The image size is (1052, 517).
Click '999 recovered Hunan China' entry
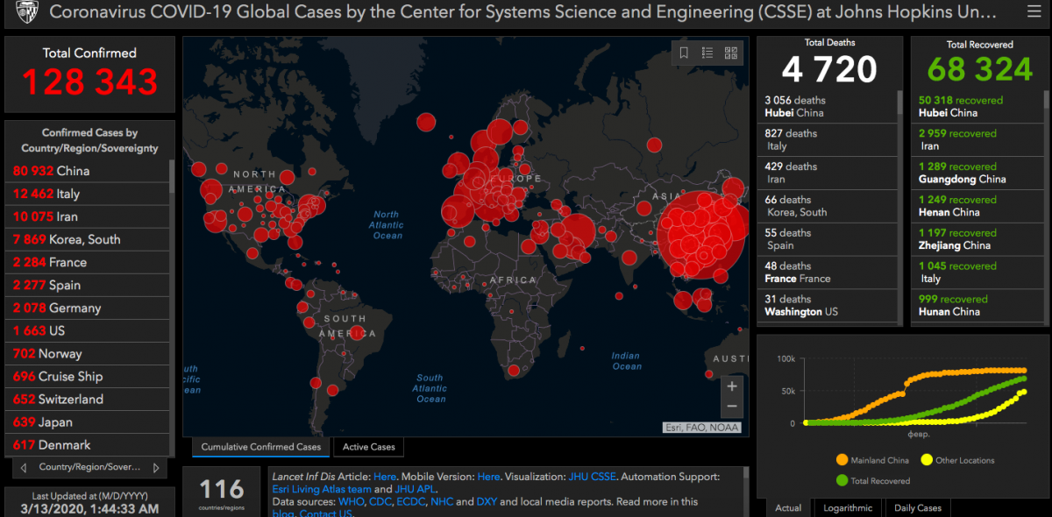tap(979, 306)
